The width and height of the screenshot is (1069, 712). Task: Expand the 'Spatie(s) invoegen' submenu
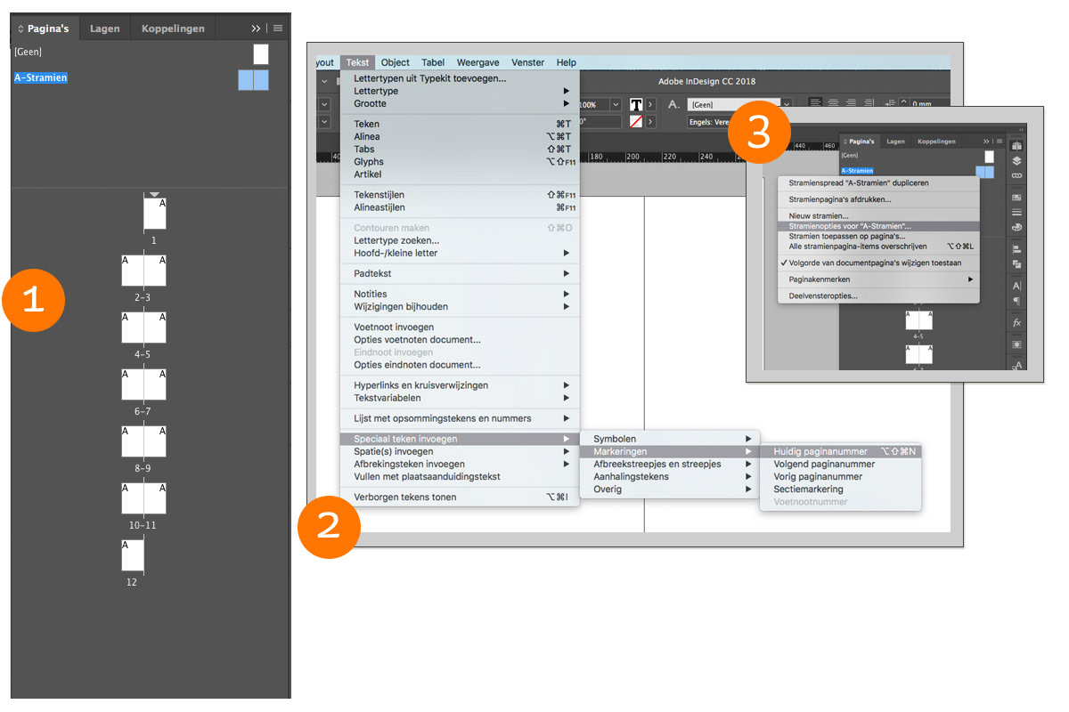click(x=460, y=451)
